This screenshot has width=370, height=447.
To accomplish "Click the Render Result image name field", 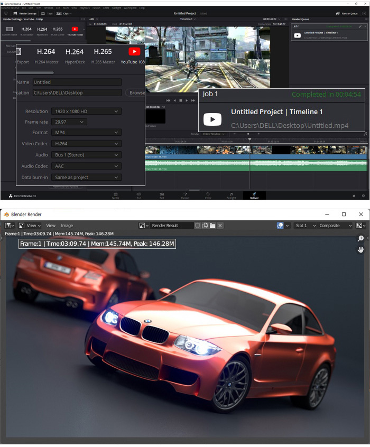I will click(x=172, y=226).
